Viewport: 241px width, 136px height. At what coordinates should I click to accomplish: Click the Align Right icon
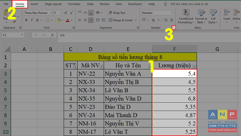[x=91, y=20]
